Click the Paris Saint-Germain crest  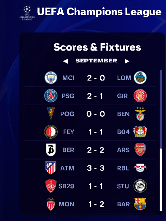coord(51,96)
